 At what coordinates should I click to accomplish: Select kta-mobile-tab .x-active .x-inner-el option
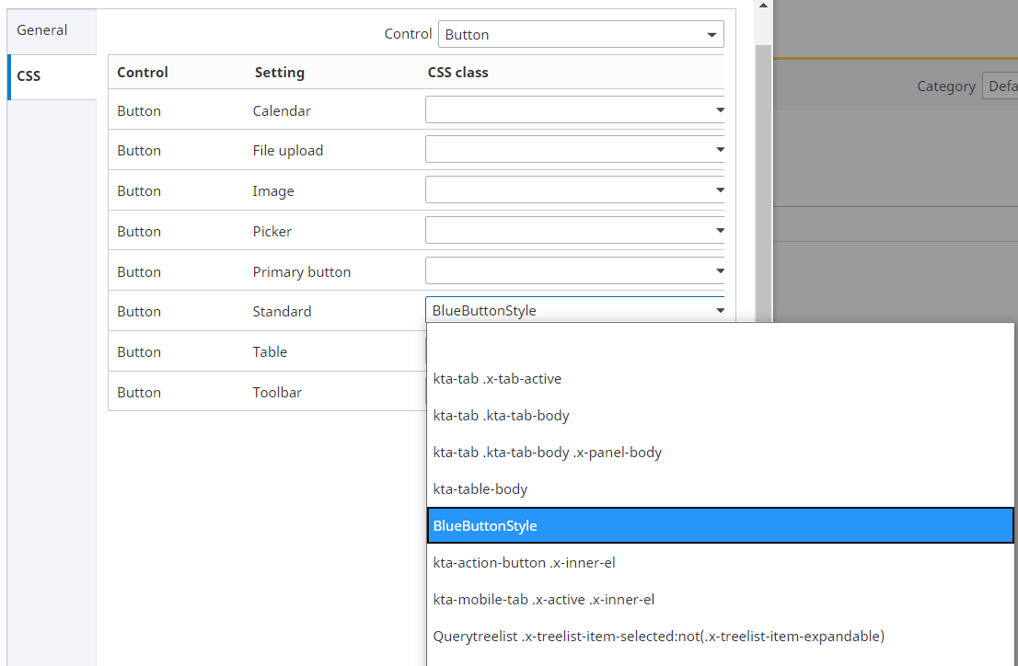pyautogui.click(x=544, y=600)
